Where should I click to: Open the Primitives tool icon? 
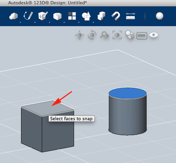(13, 16)
